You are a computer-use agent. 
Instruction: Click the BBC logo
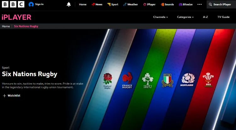click(x=13, y=4)
